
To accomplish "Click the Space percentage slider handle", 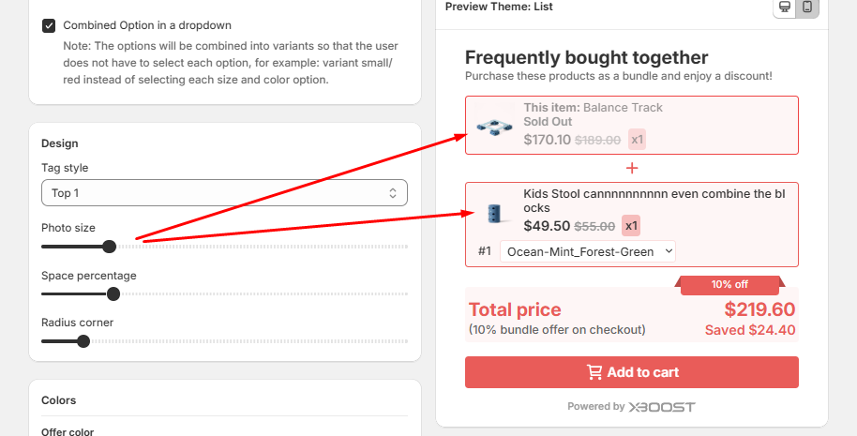I will click(x=113, y=293).
